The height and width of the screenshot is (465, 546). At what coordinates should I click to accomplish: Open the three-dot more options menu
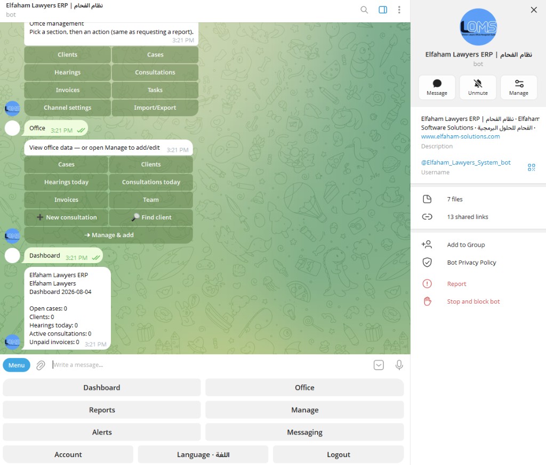tap(399, 10)
